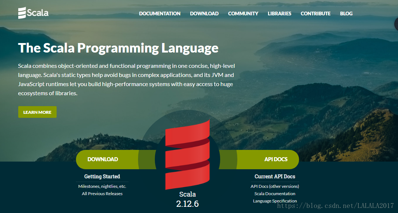Click the Scala 2.12.6 version text
Viewport: 398px width, 213px height.
coord(188,199)
